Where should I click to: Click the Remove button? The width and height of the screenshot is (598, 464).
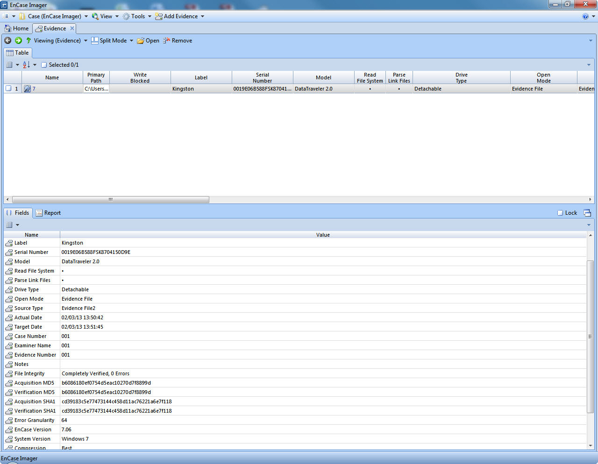(x=178, y=41)
